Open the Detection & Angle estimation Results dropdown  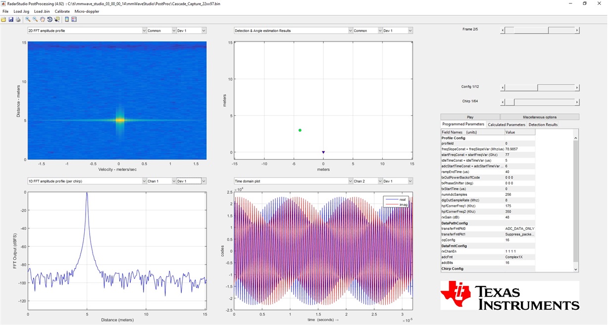click(293, 31)
